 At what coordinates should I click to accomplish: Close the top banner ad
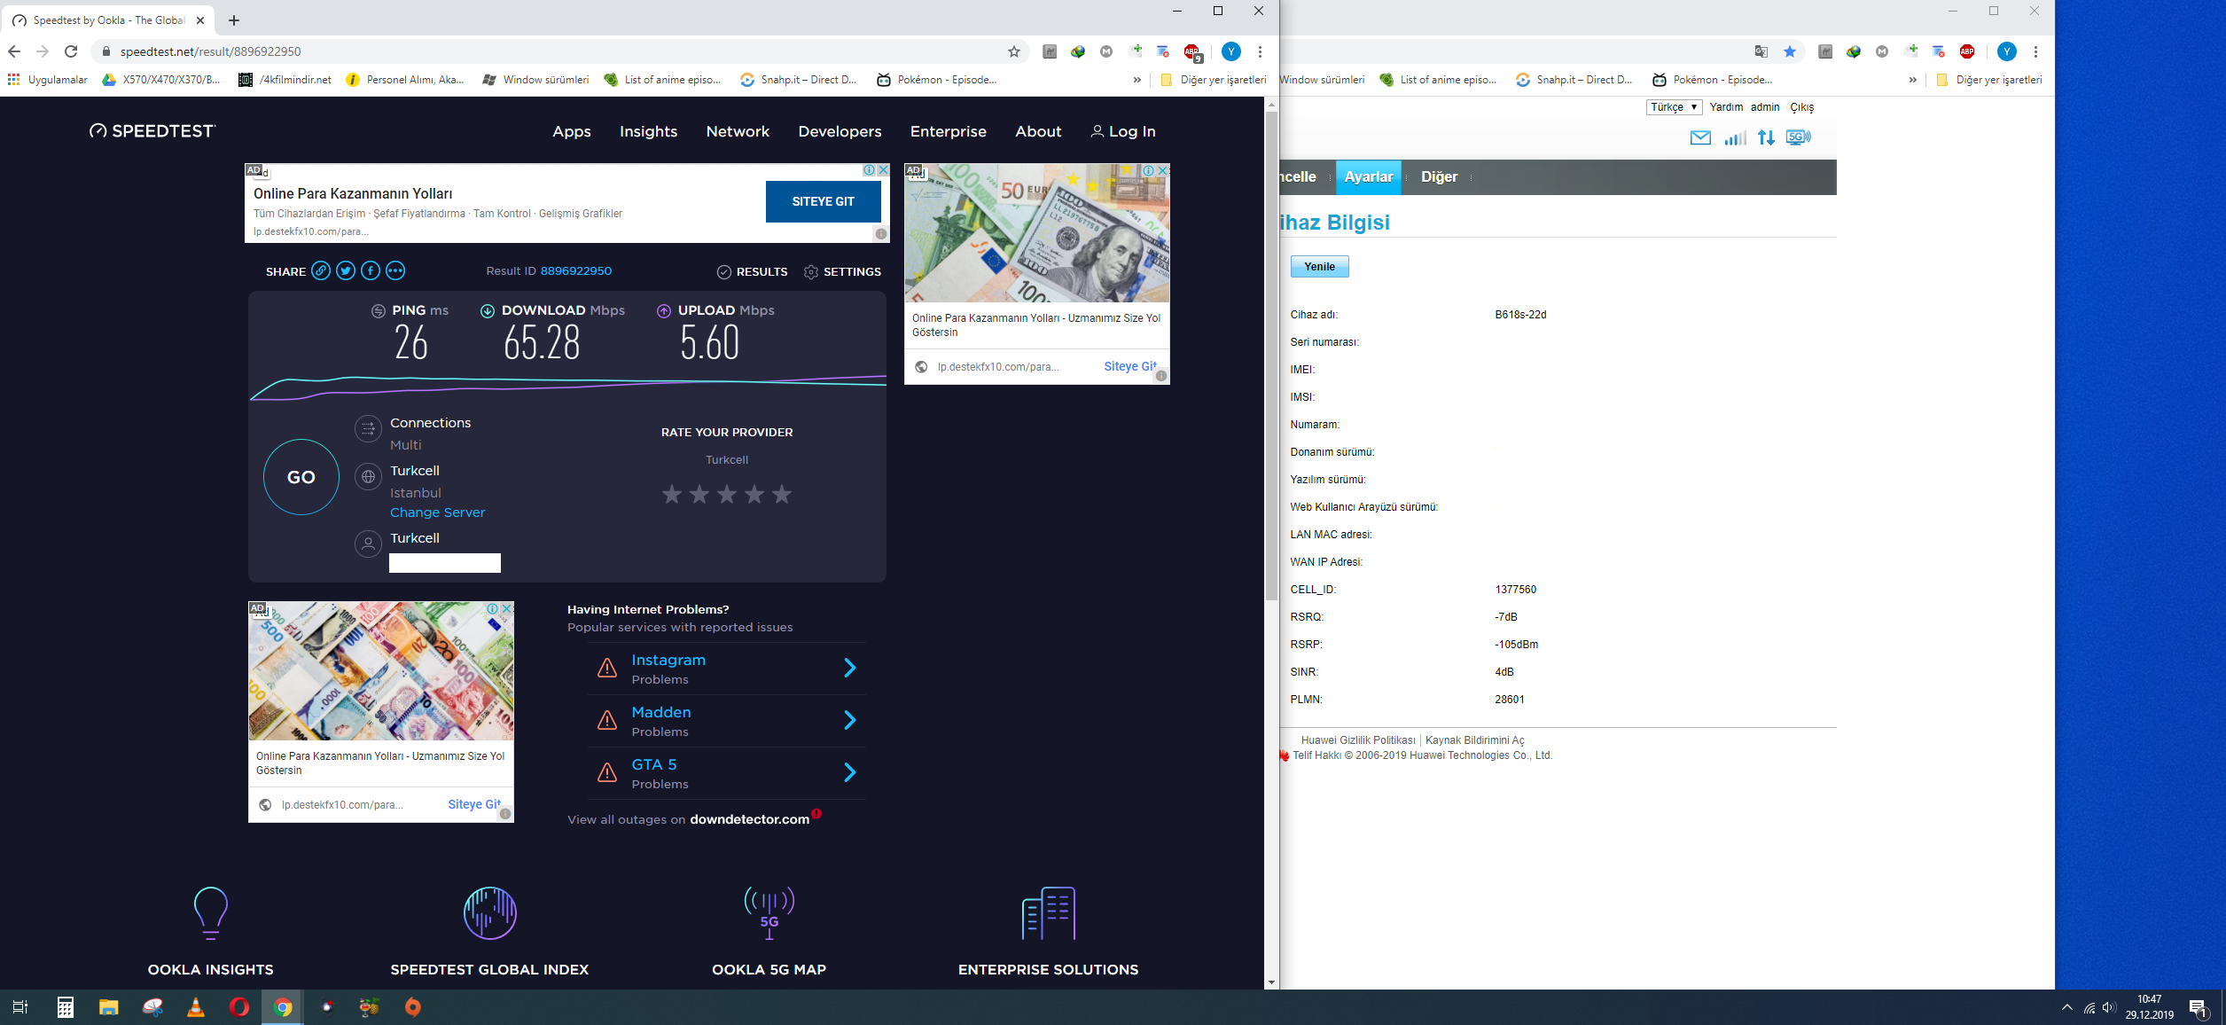tap(883, 170)
